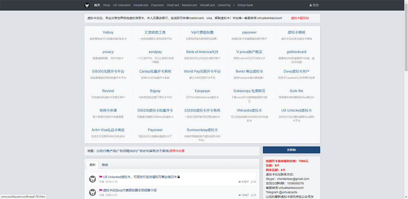Open the 虚拟卡论坛vip付费朋友圈会员招募介绍 thread
This screenshot has height=199, width=408.
[x=130, y=190]
